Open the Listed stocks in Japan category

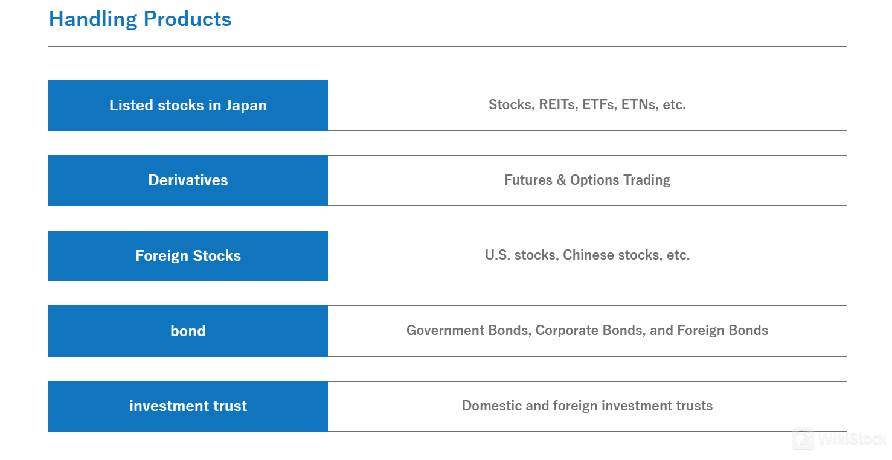pyautogui.click(x=188, y=105)
